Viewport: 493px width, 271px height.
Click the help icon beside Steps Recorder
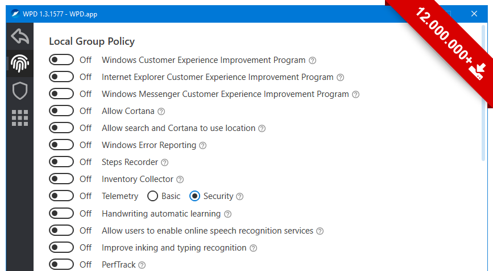[x=165, y=163]
